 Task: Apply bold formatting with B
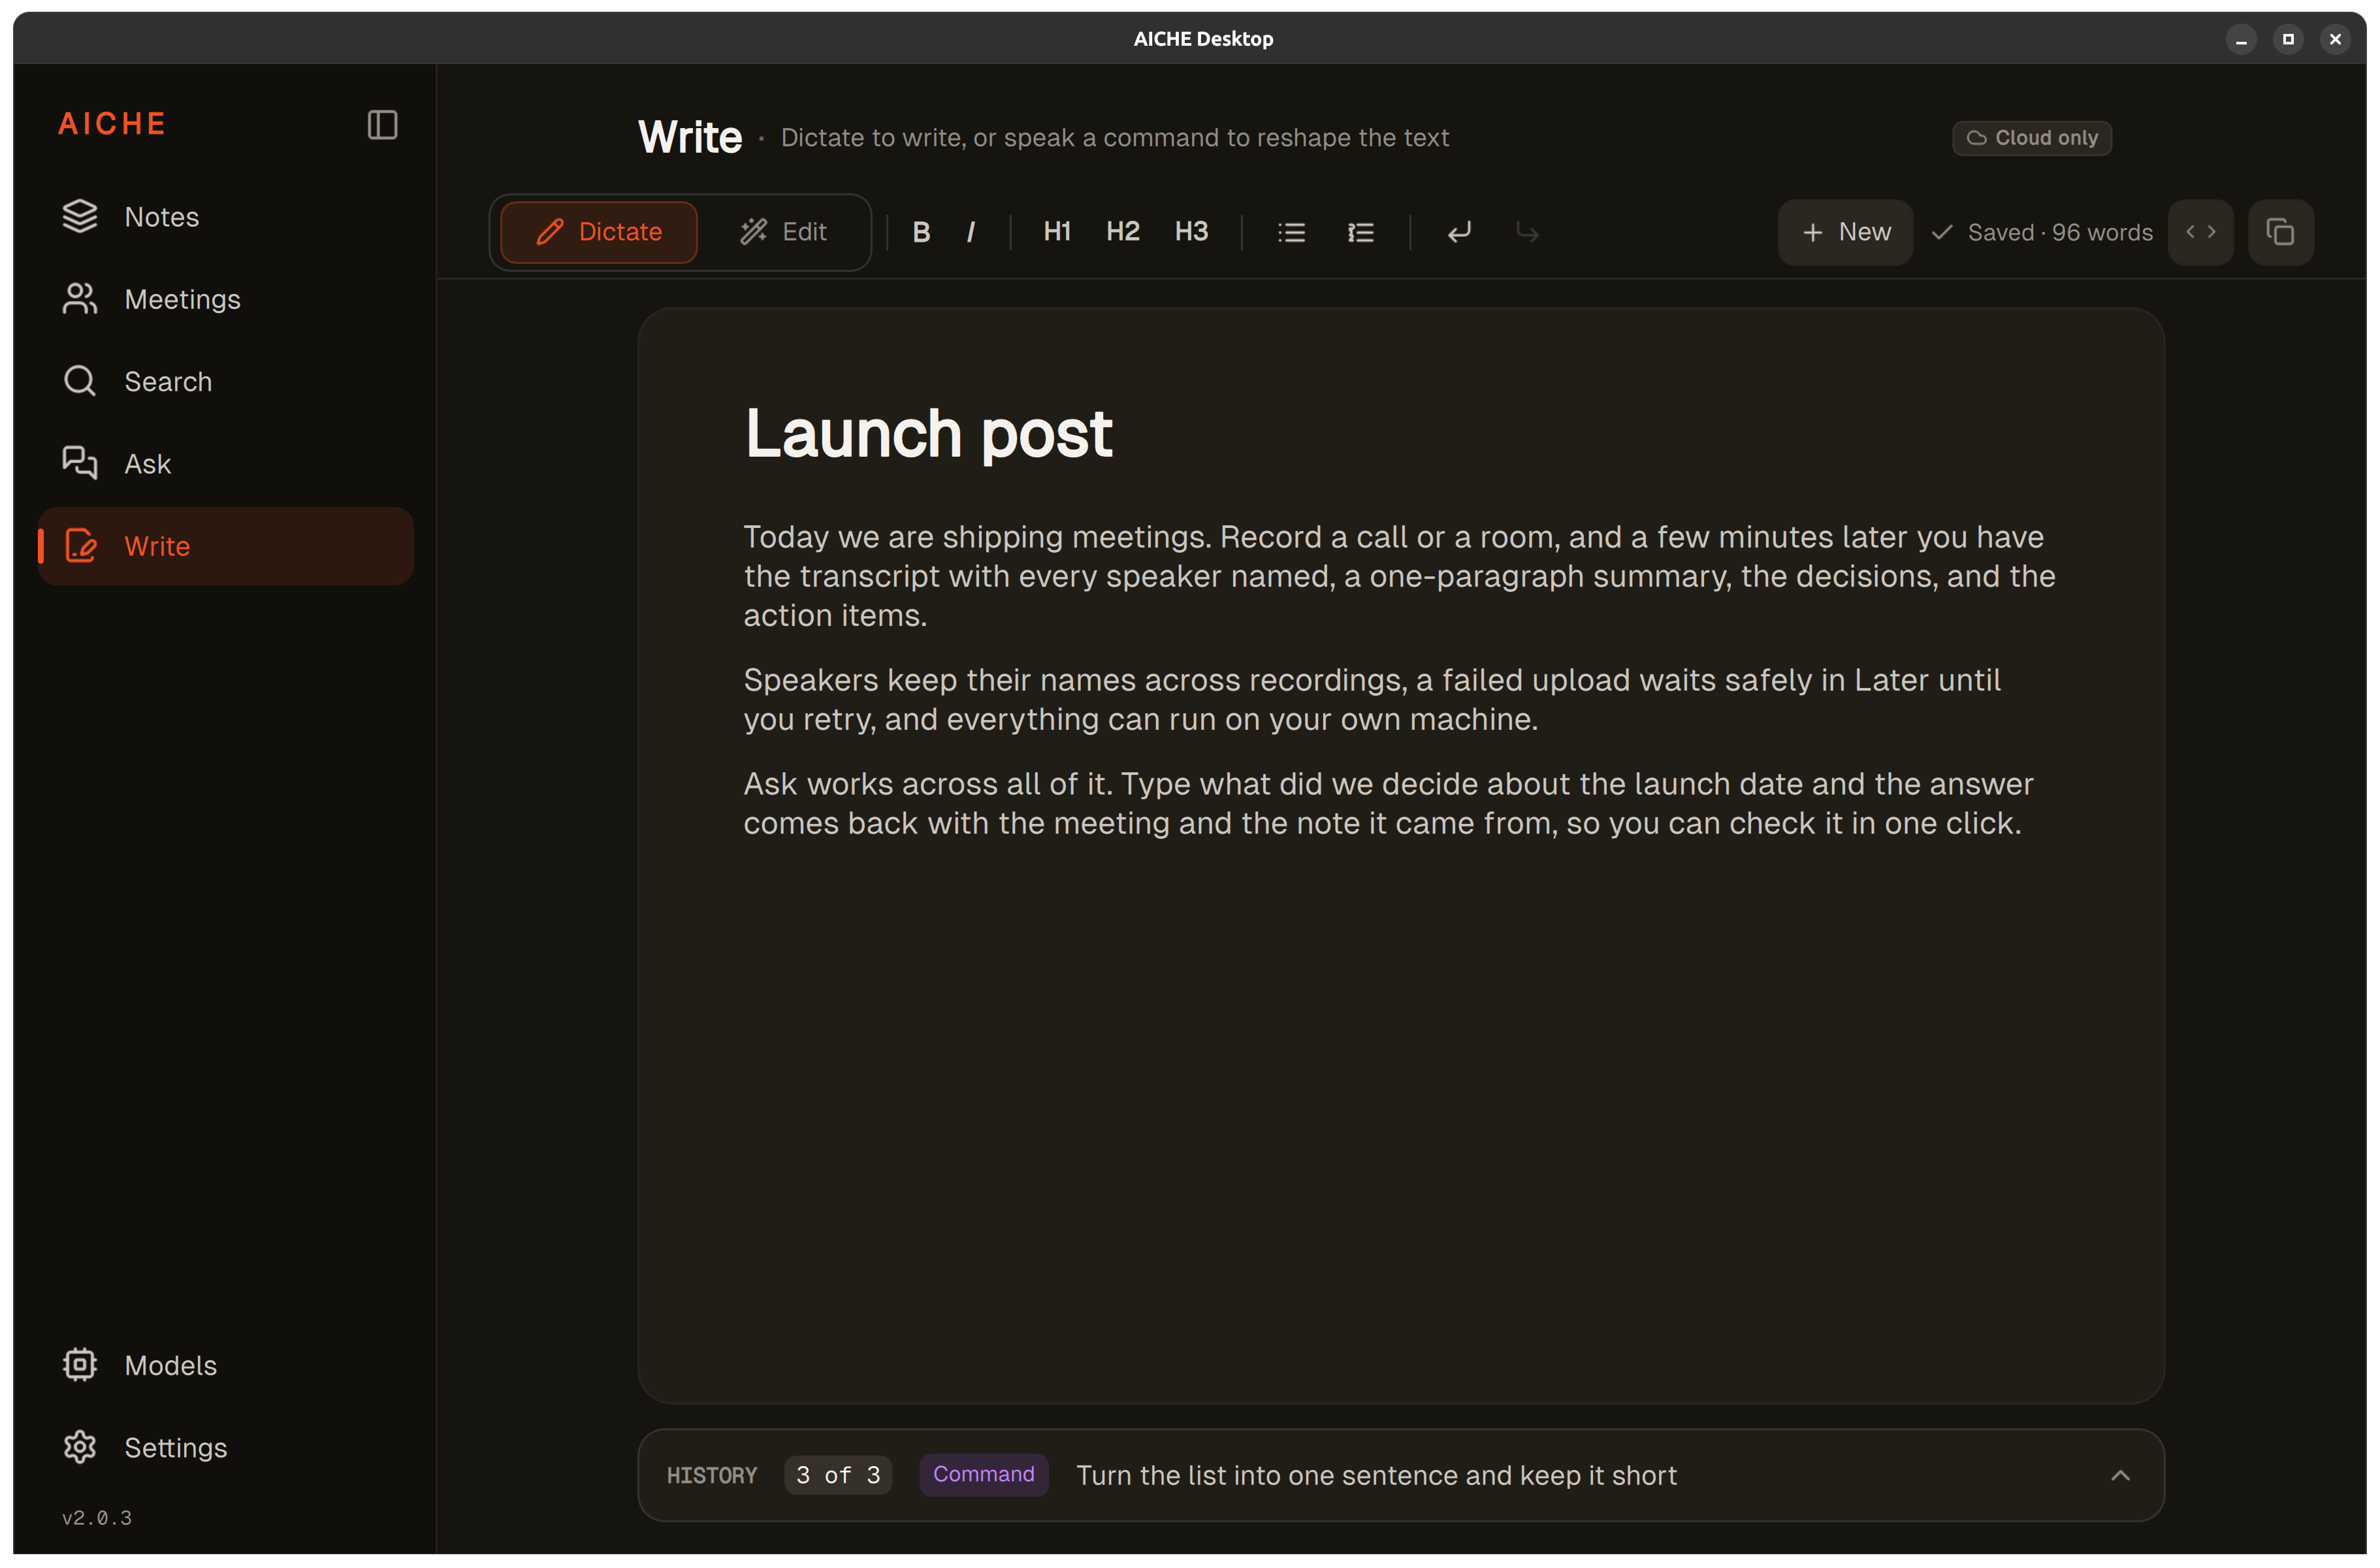coord(921,232)
